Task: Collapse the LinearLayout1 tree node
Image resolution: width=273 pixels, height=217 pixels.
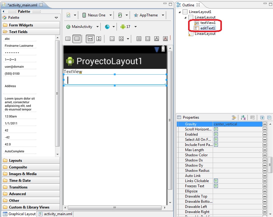Action: [180, 12]
